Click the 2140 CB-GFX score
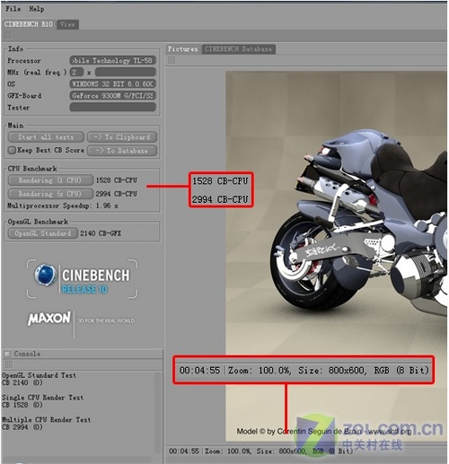 [x=101, y=233]
